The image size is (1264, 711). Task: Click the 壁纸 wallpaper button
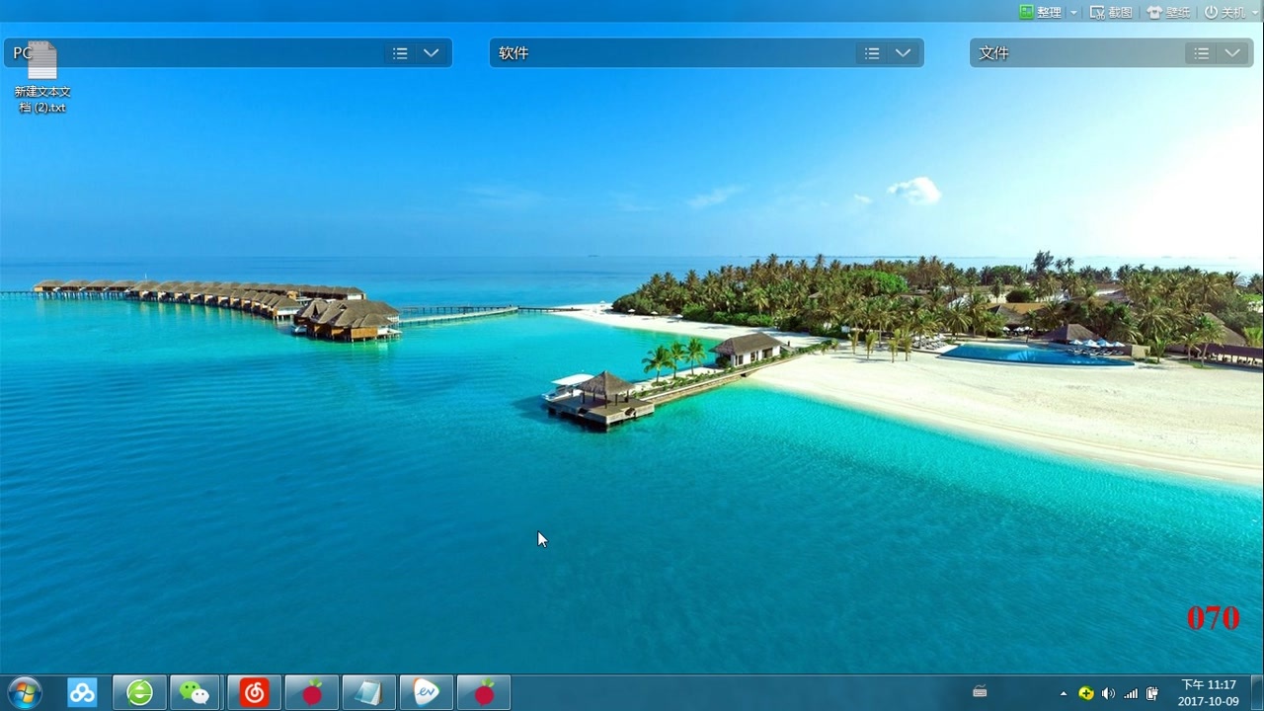[1168, 12]
